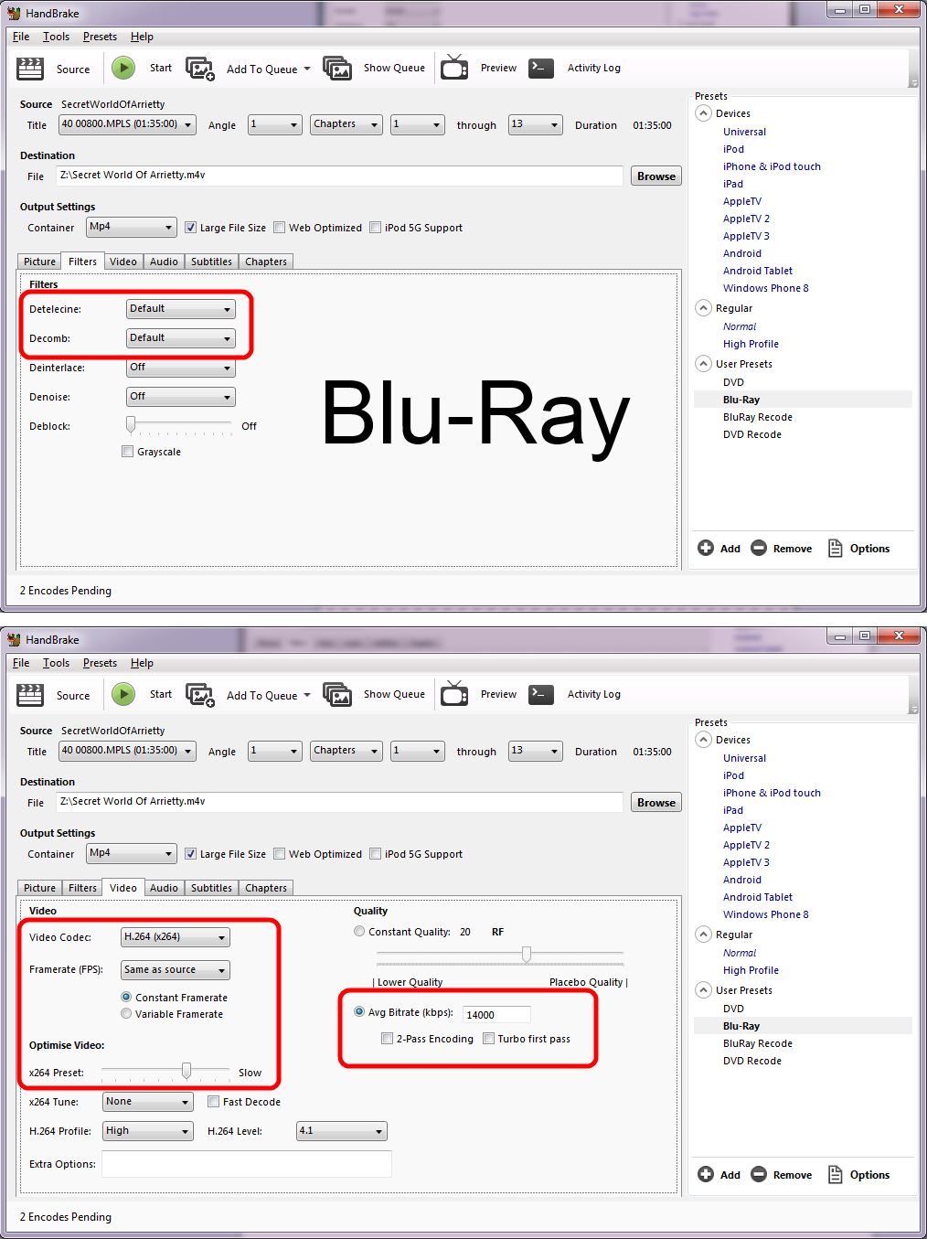Screen dimensions: 927x1239
Task: Click Browse button in top window
Action: click(656, 176)
